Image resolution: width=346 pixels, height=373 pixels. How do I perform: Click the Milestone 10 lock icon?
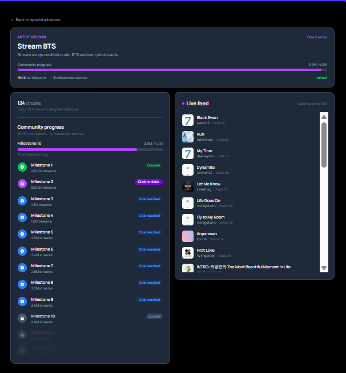(x=22, y=318)
